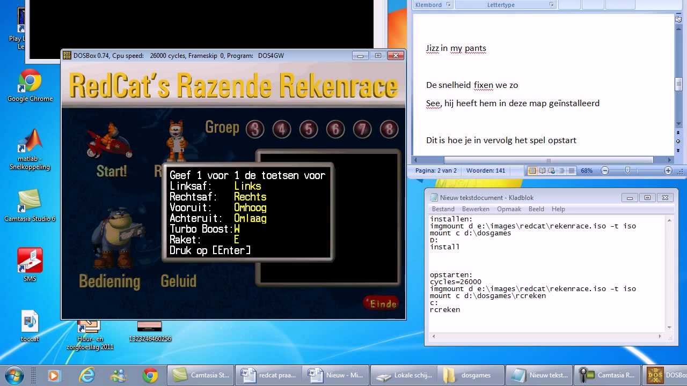Screen dimensions: 687x386
Task: Select the 1323246460256 desktop file
Action: (x=150, y=331)
